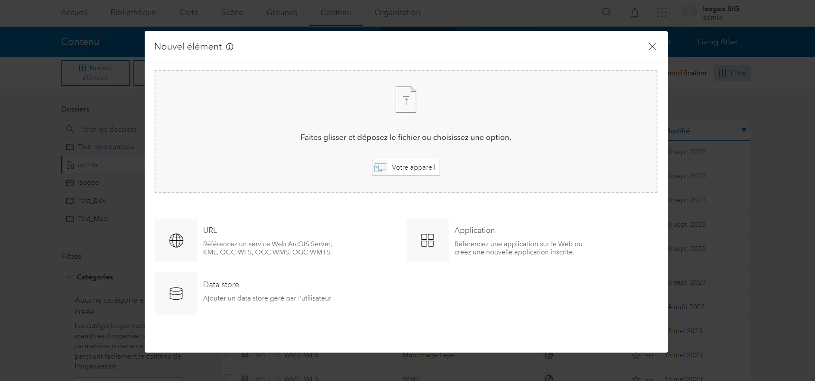
Task: Click the URL globe icon
Action: [x=176, y=240]
